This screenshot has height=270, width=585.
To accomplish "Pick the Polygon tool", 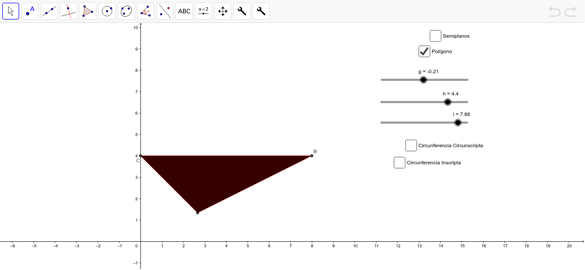I will click(88, 11).
